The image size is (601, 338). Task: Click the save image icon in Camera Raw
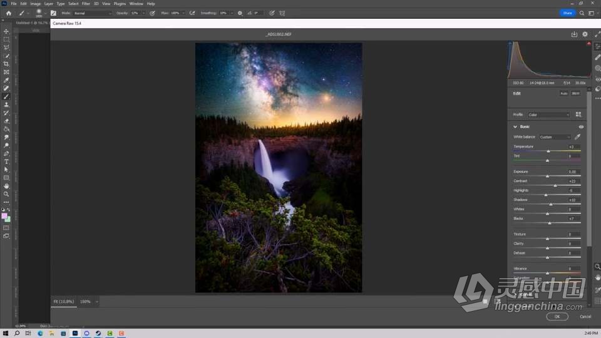pos(574,34)
